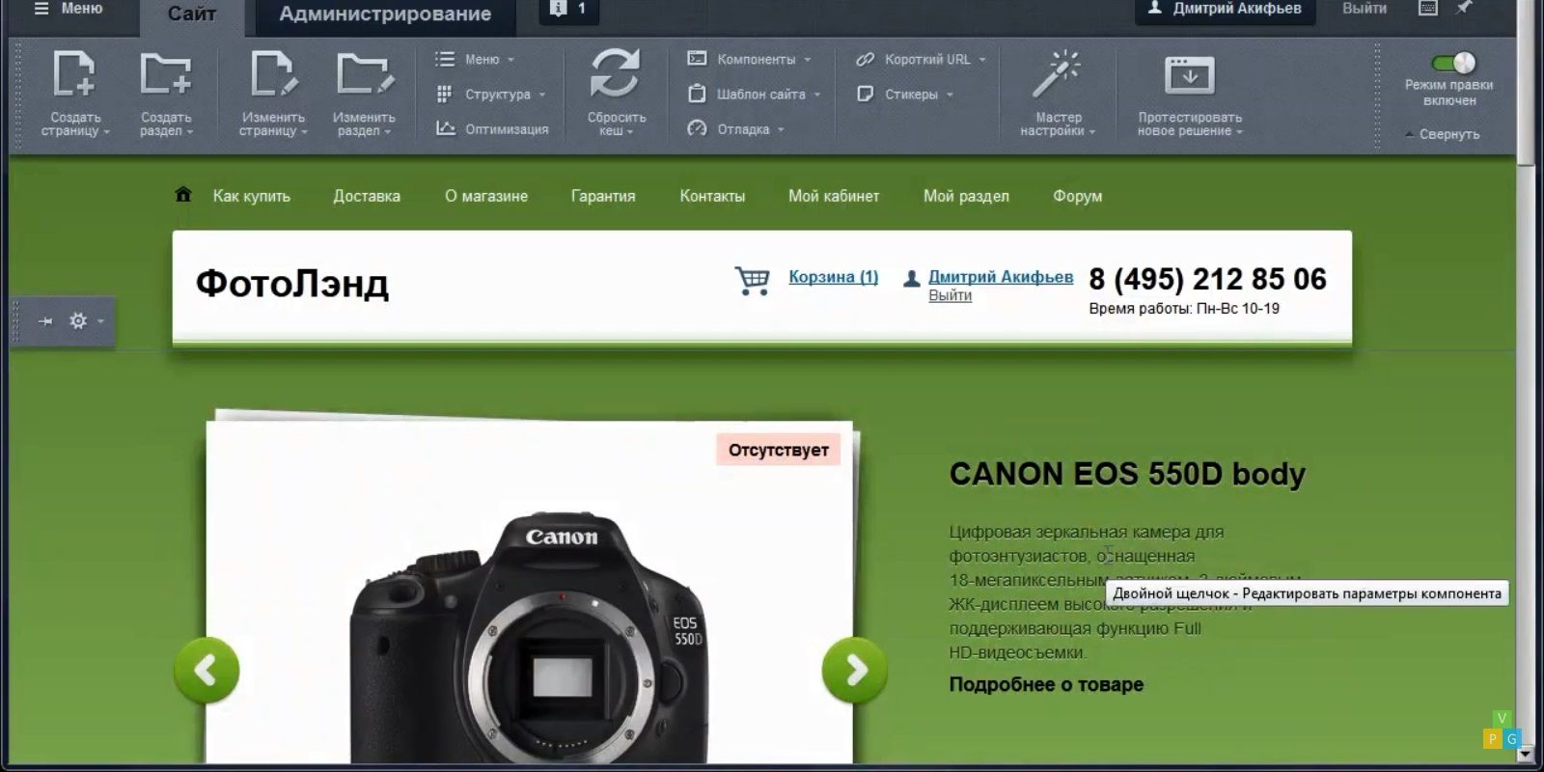
Task: Click the Components icon
Action: (697, 59)
